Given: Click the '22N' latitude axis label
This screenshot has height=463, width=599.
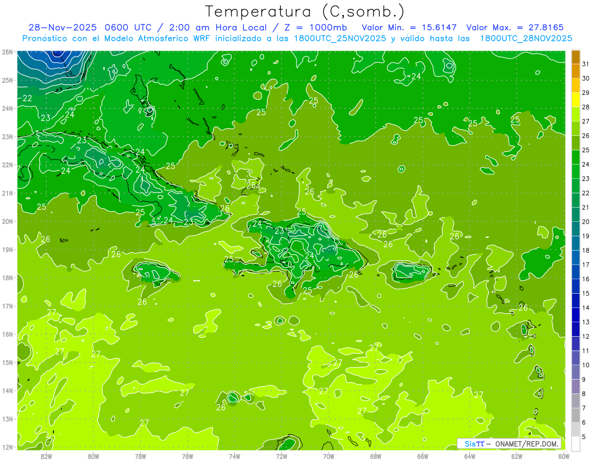Looking at the screenshot, I should tap(7, 165).
